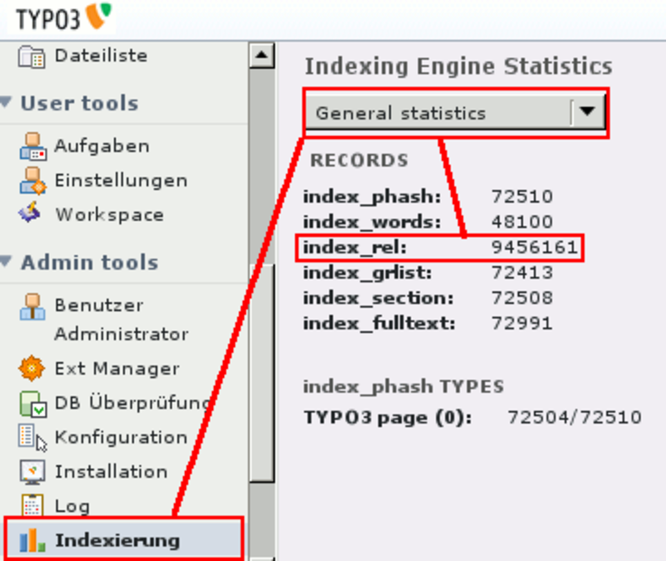
Task: Click the index_rel: label
Action: tap(355, 247)
